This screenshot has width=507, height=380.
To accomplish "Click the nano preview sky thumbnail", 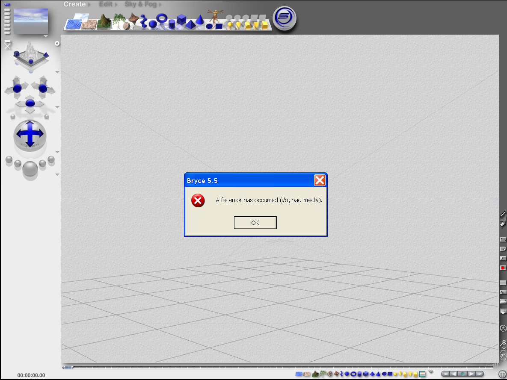I will pos(31,21).
